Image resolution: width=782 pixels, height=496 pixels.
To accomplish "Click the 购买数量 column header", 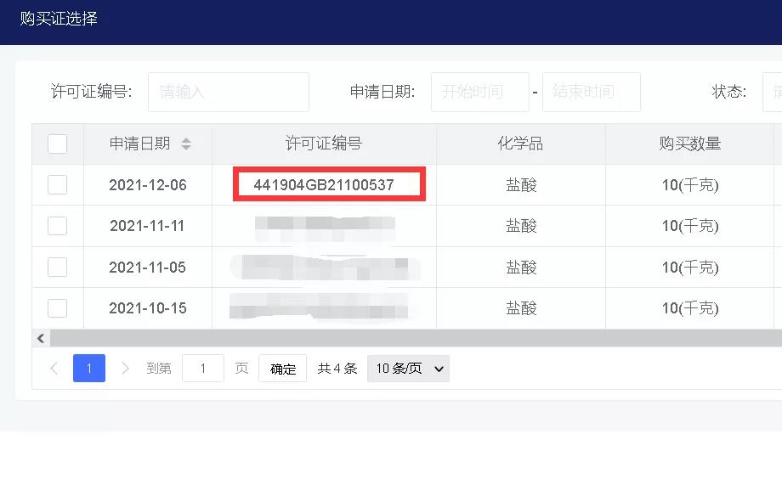I will (689, 144).
